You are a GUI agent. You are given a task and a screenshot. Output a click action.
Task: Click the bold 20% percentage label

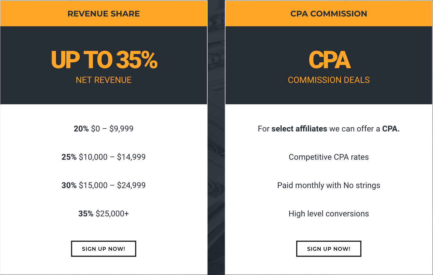81,129
